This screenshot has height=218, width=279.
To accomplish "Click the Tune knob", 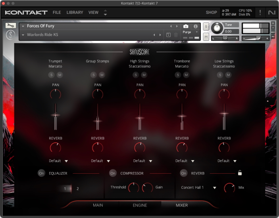I will [217, 28].
